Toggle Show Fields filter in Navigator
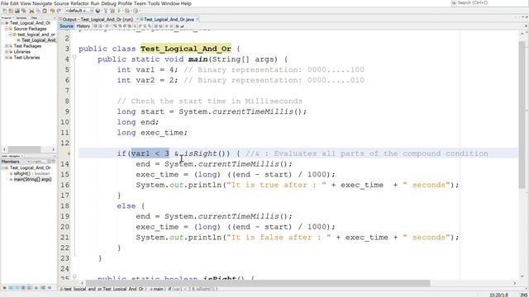 click(11, 288)
